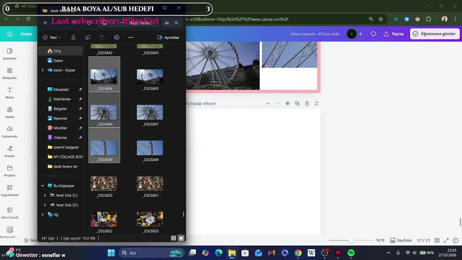Select the _DSC6849 photo thumbnail

coord(150,148)
